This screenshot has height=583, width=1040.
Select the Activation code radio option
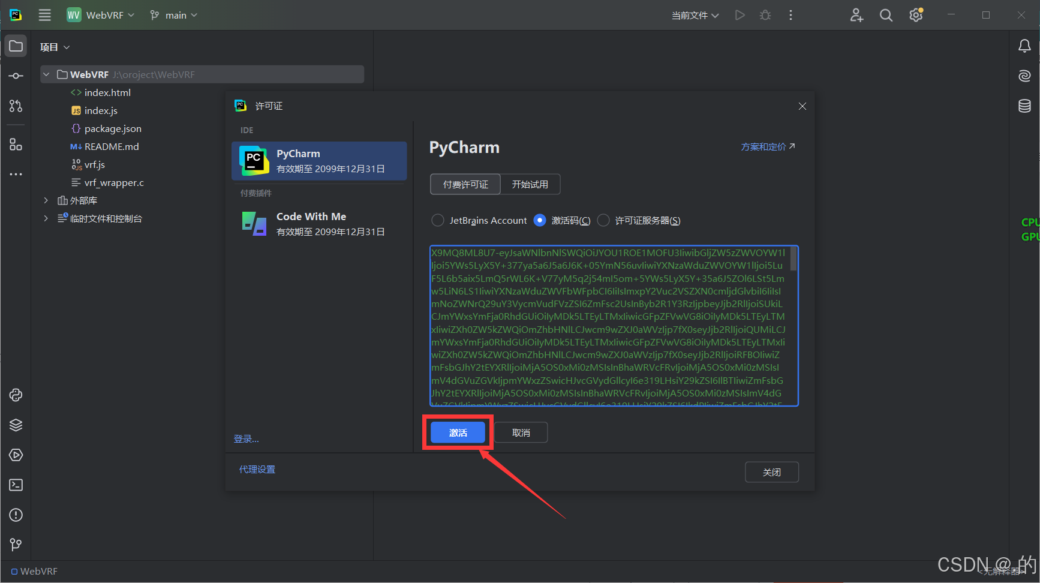(x=562, y=220)
